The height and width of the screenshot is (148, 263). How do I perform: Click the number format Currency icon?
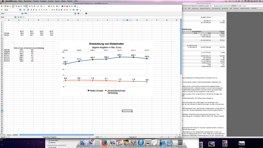(x=52, y=10)
